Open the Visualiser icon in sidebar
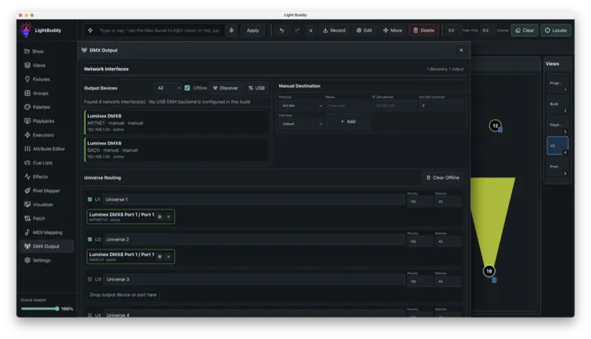 click(x=27, y=204)
